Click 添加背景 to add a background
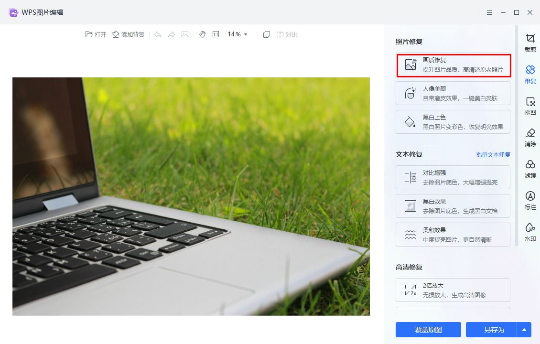 point(128,34)
